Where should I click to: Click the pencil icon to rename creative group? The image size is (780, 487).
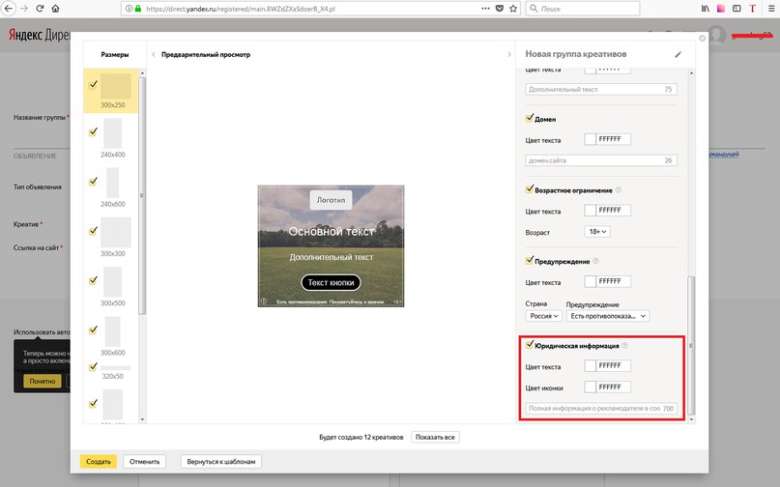click(678, 55)
